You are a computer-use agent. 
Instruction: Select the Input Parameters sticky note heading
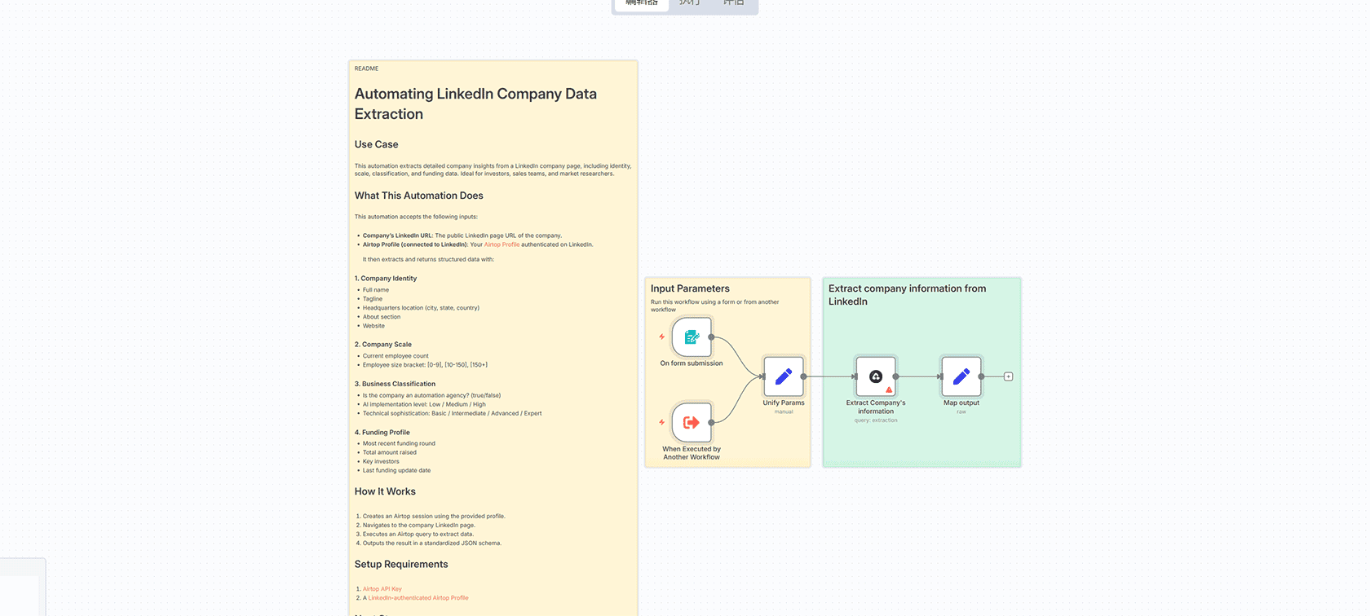(x=690, y=288)
